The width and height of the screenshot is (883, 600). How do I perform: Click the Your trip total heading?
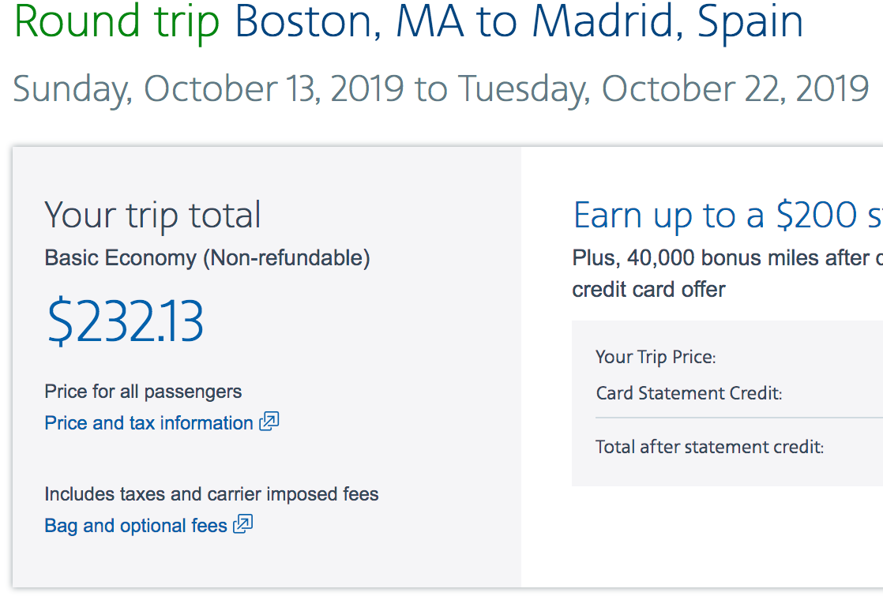[152, 216]
